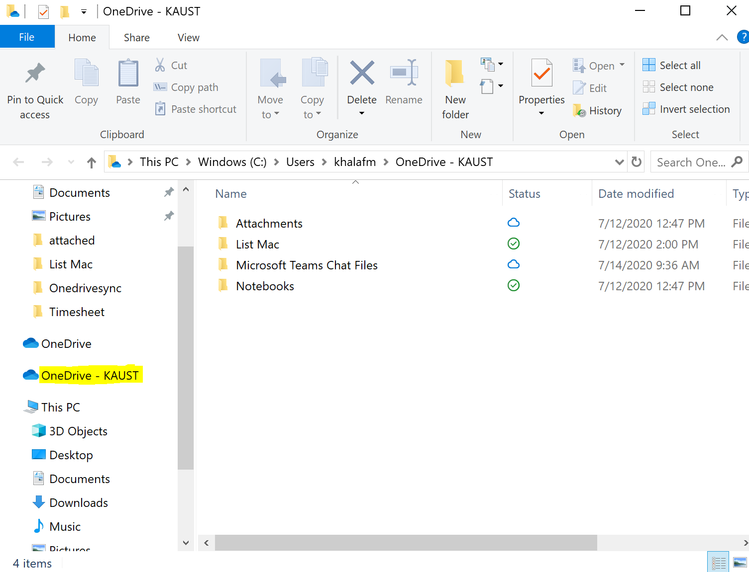Refresh the folder using the address bar icon
The height and width of the screenshot is (572, 749).
[x=636, y=162]
